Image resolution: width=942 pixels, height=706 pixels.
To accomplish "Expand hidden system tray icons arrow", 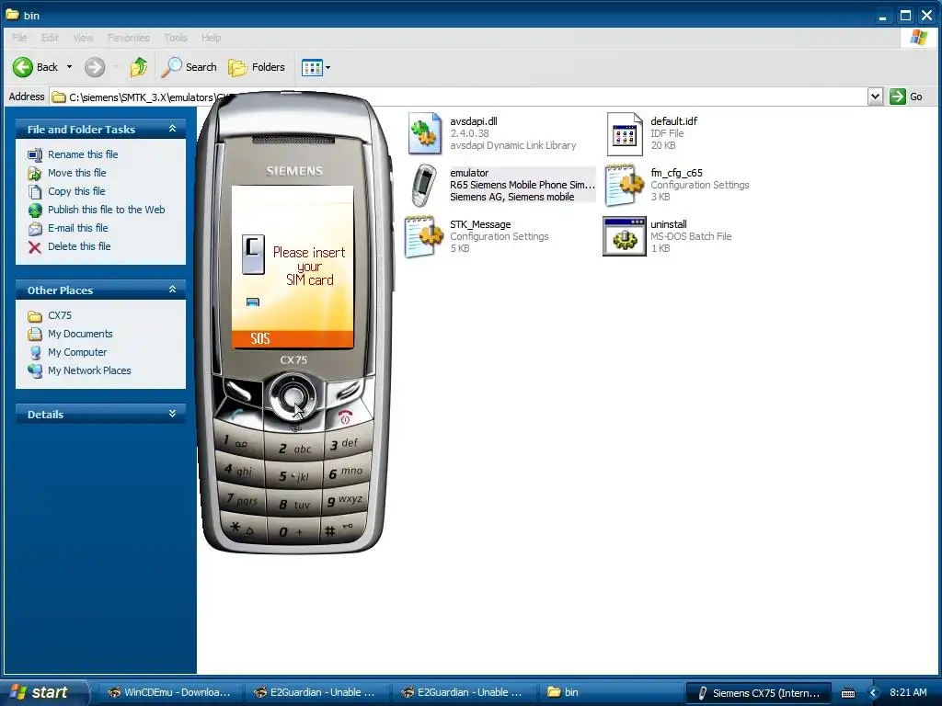I will click(x=873, y=693).
